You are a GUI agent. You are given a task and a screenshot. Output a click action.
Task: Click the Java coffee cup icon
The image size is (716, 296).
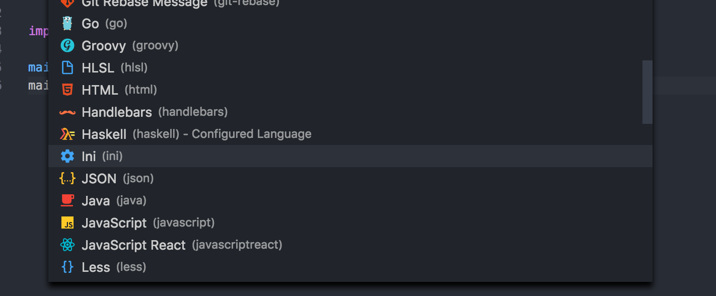67,200
